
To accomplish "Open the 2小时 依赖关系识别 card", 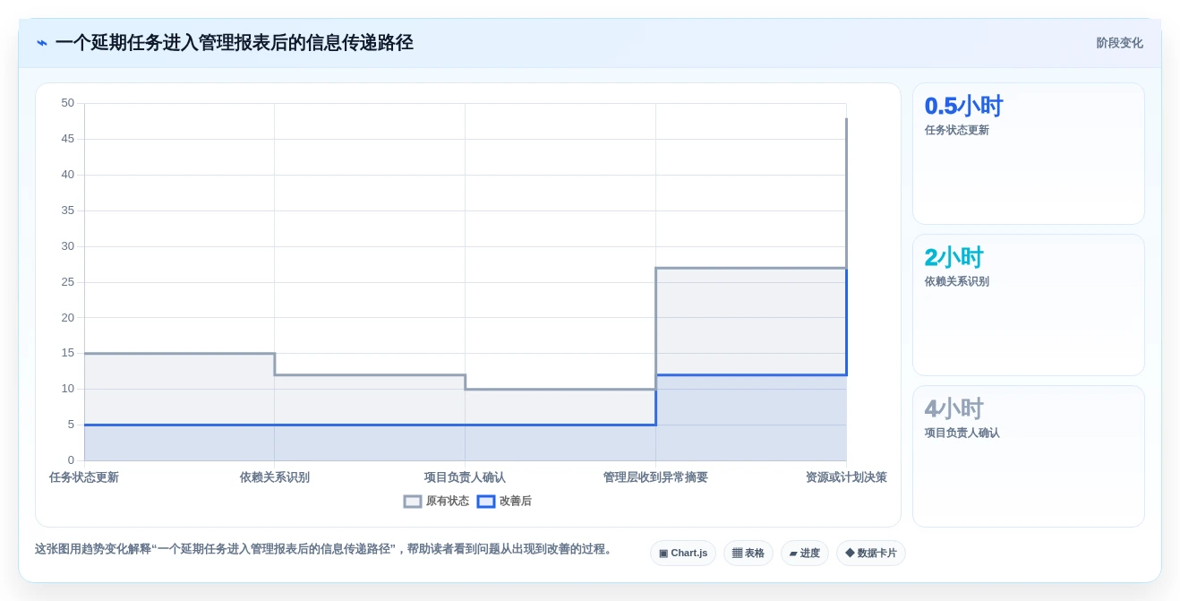I will point(1029,305).
